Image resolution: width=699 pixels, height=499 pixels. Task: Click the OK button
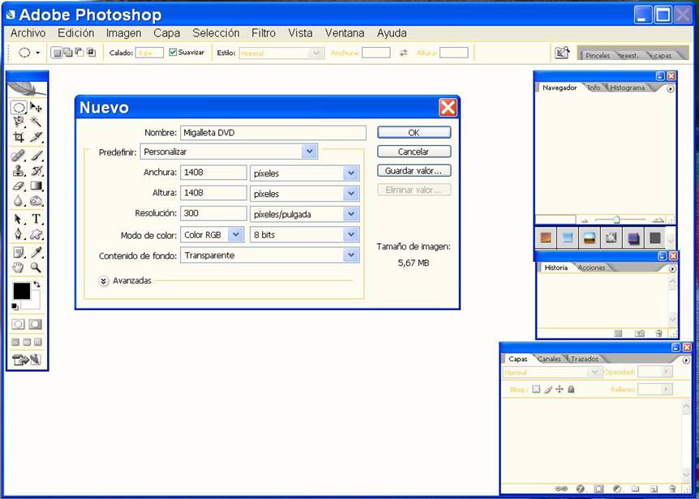point(414,132)
